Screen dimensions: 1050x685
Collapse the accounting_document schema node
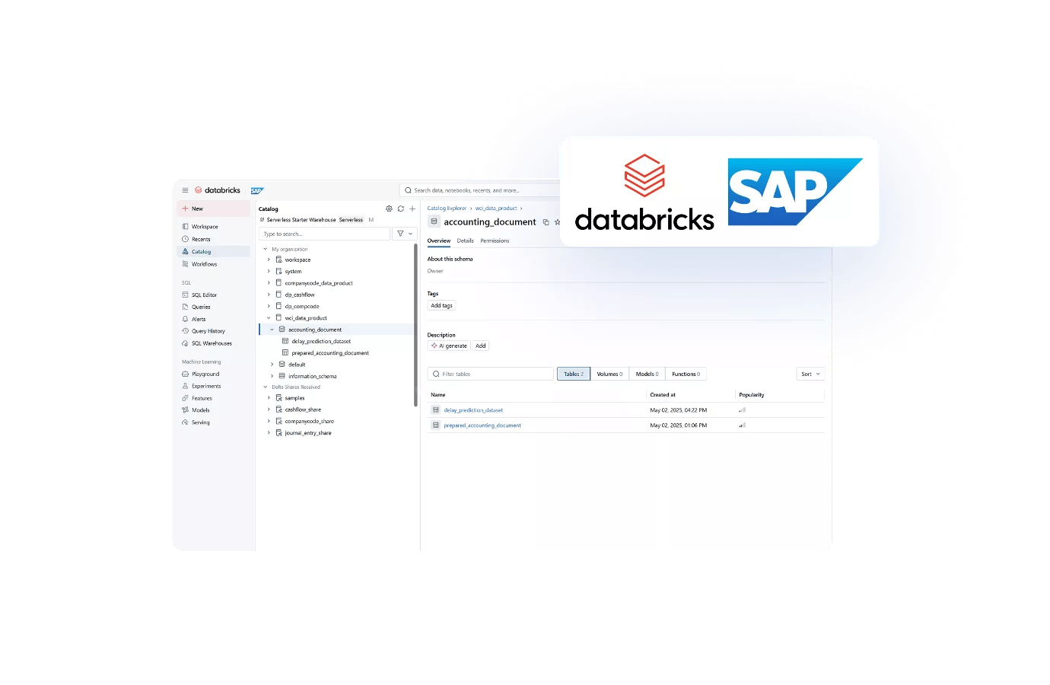(x=272, y=330)
